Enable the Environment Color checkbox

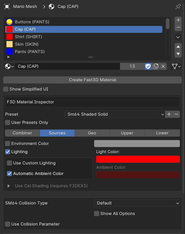(8, 144)
